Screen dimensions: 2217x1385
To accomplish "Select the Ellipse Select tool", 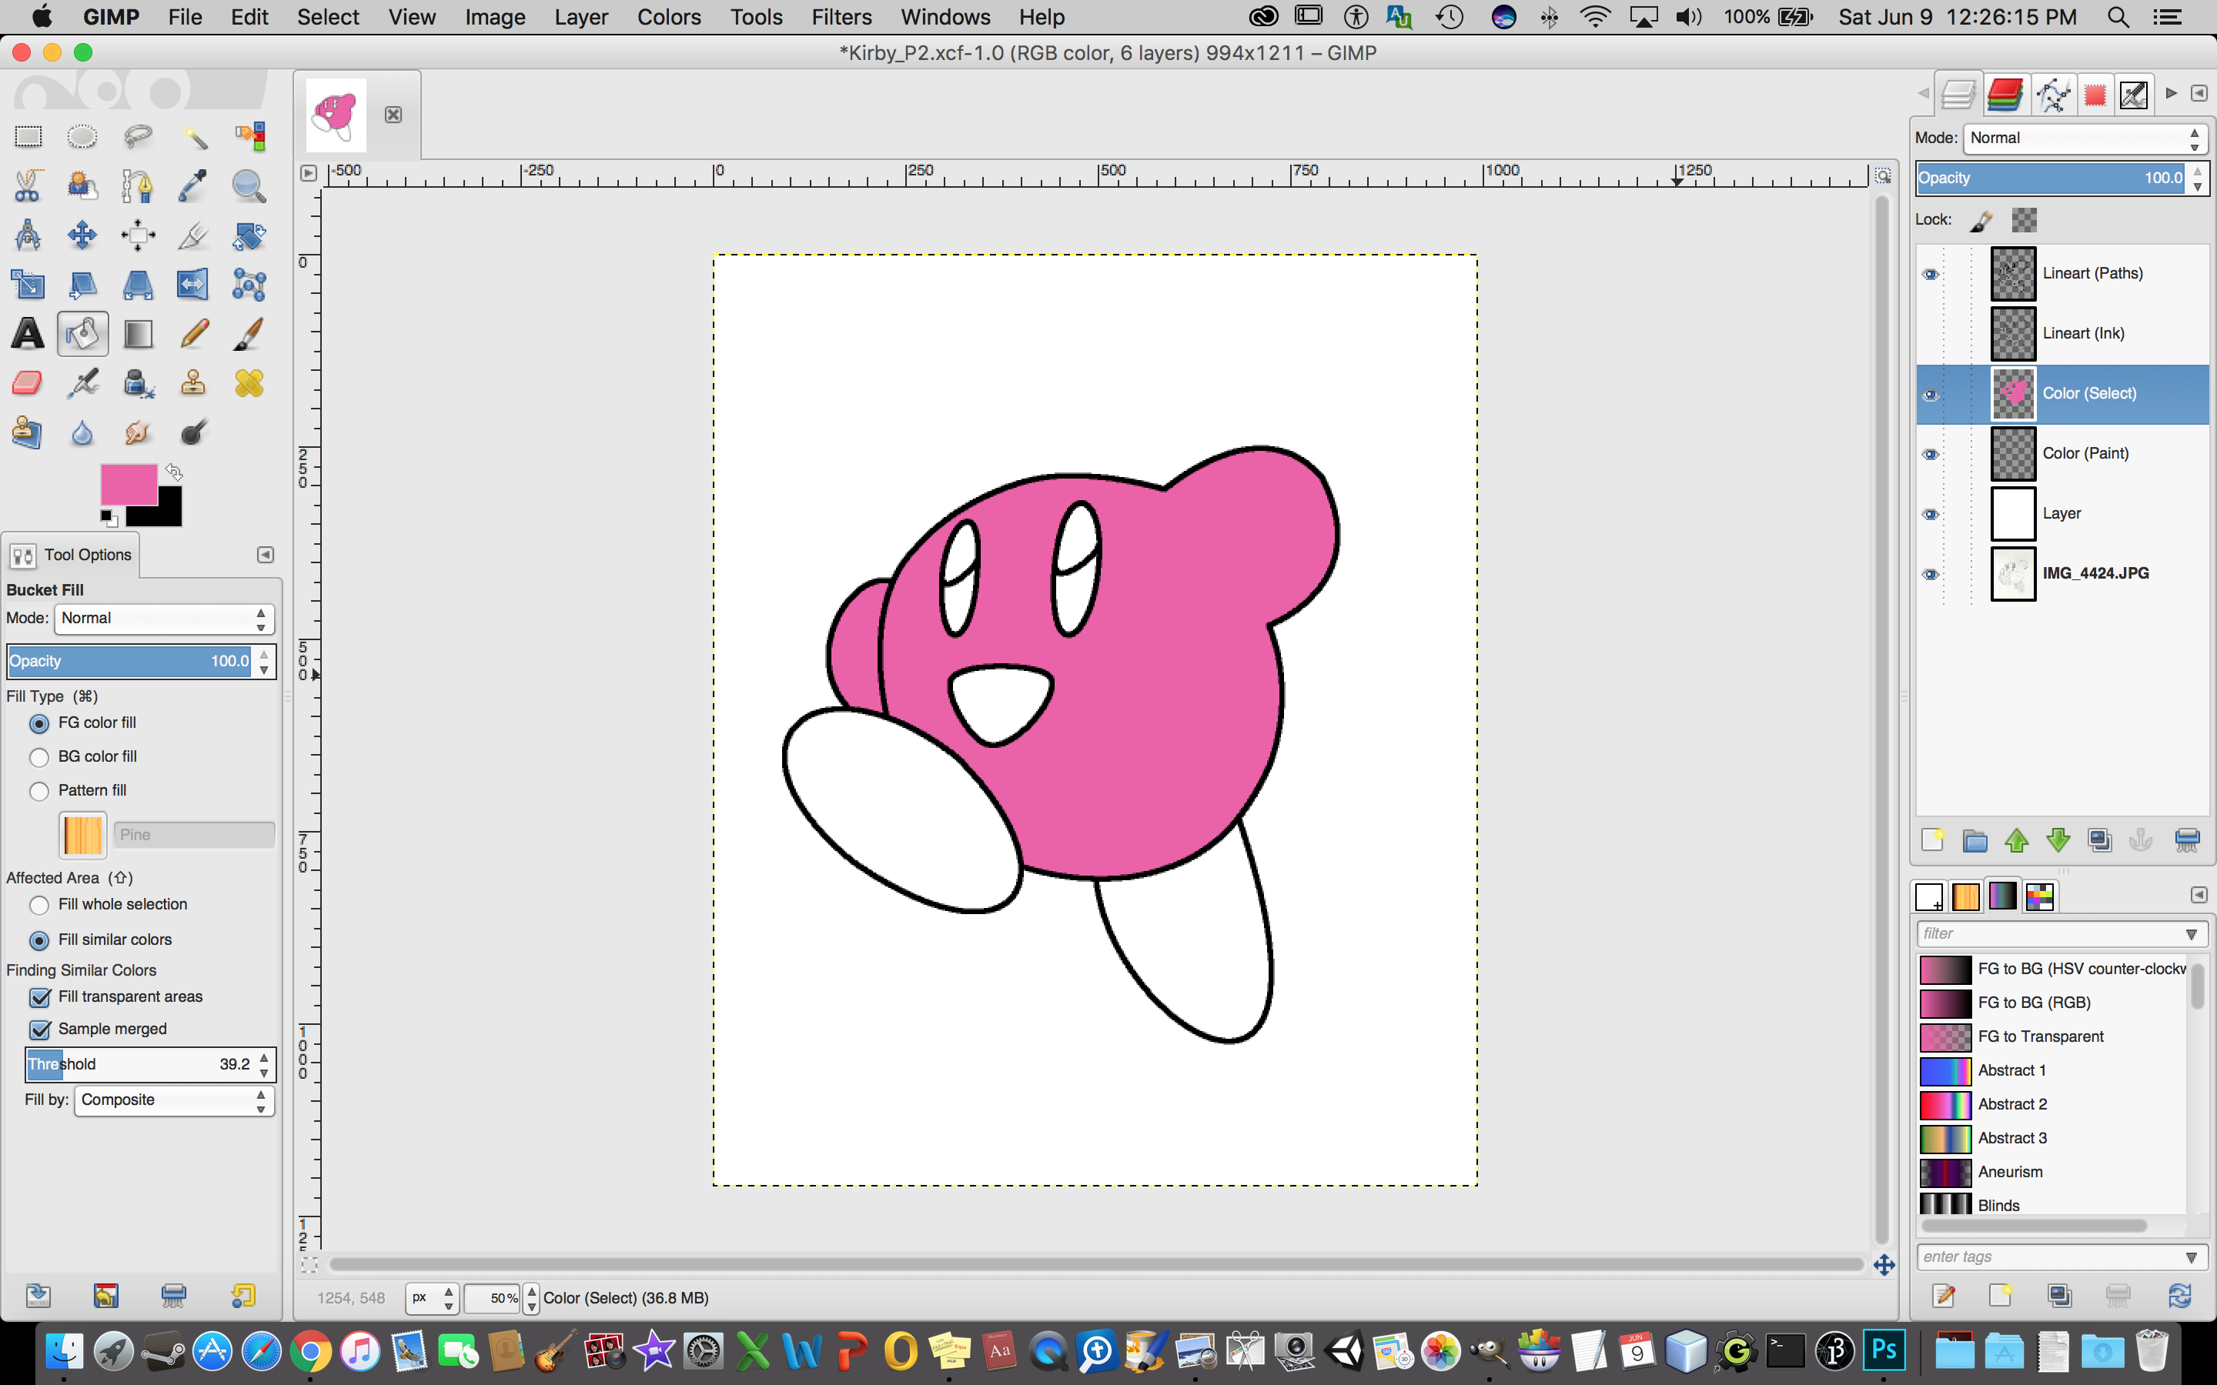I will pos(82,136).
